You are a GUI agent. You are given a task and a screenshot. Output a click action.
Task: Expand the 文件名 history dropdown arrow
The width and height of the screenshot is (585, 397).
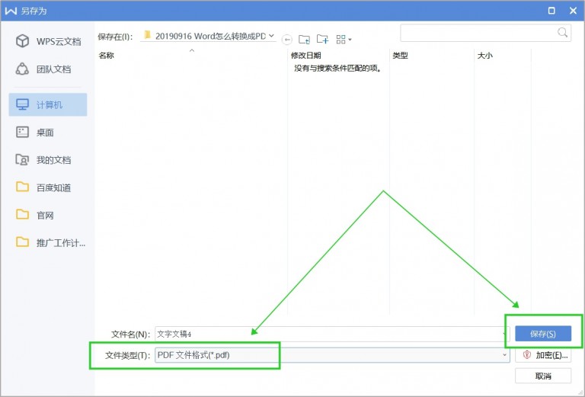click(505, 334)
